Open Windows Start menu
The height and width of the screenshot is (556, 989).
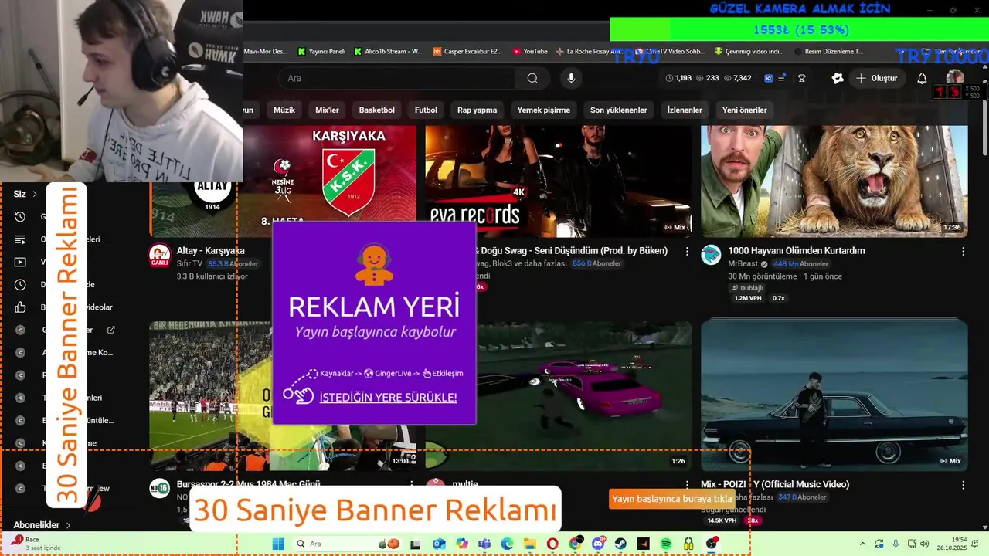[278, 544]
